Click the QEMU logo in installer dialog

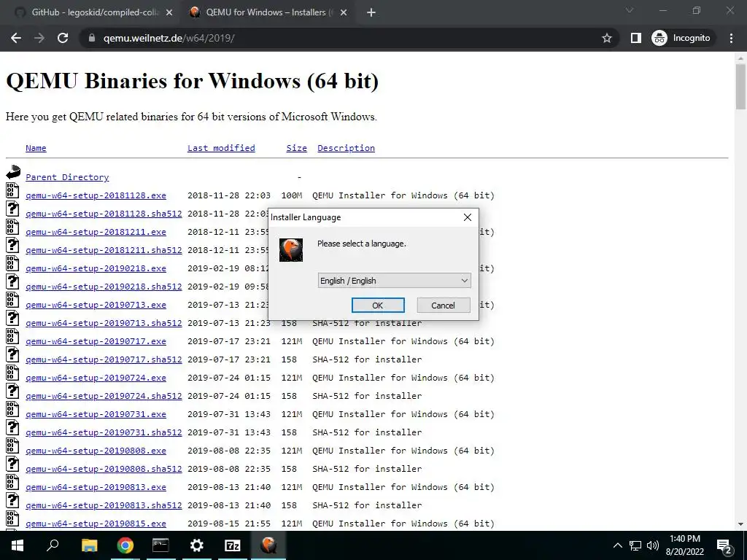click(x=291, y=250)
